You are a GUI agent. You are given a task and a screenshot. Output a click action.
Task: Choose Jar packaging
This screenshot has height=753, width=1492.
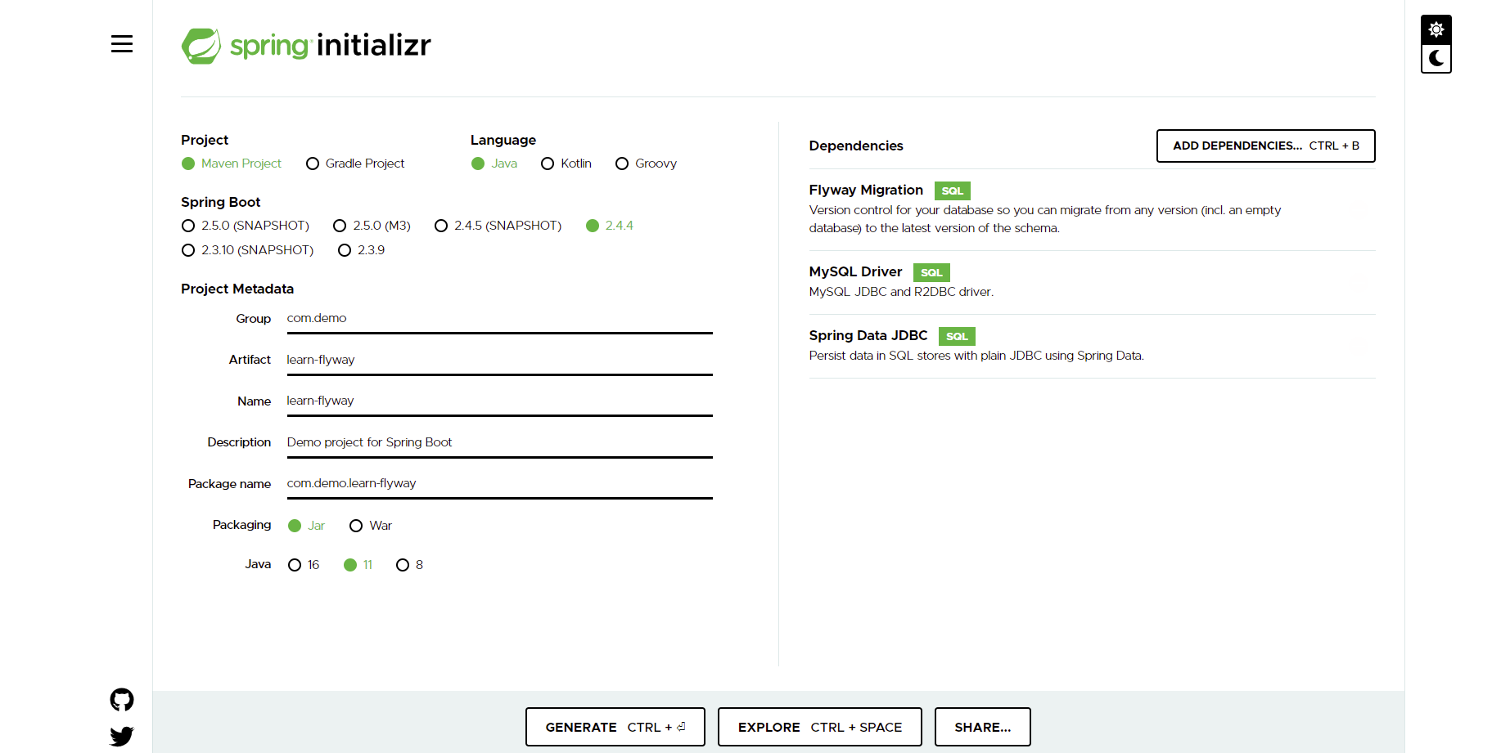(307, 526)
